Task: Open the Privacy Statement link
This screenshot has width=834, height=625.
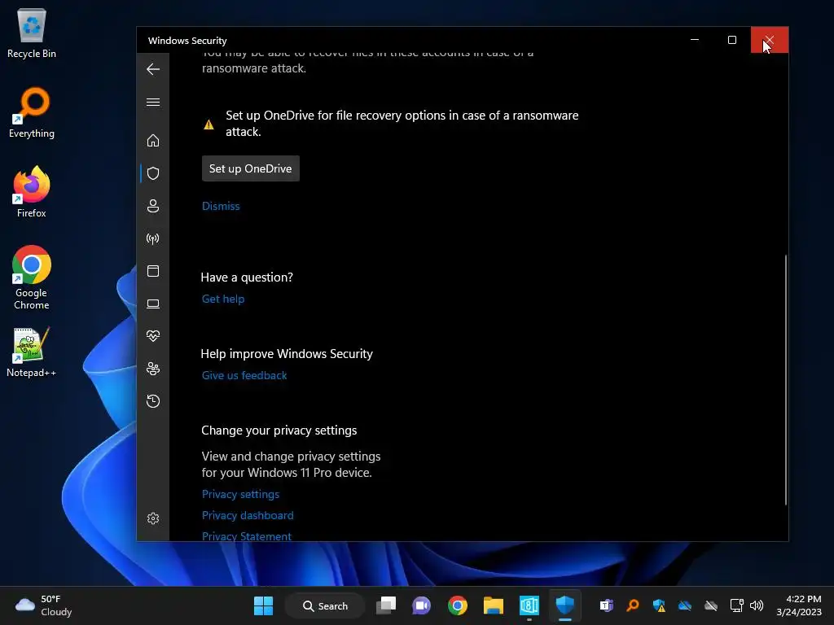Action: point(246,536)
